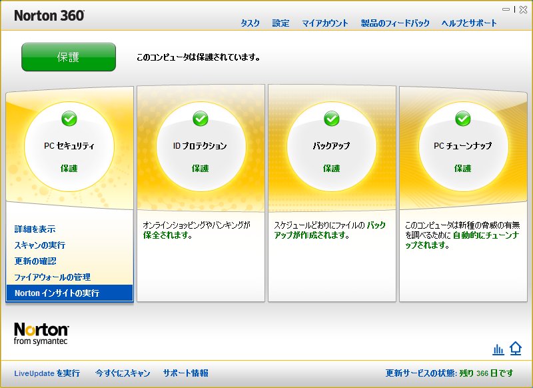Open サポート情報 in the footer

[186, 373]
